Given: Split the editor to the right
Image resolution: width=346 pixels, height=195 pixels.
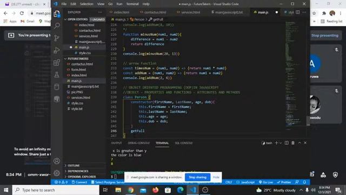Looking at the screenshot, I should click(298, 12).
